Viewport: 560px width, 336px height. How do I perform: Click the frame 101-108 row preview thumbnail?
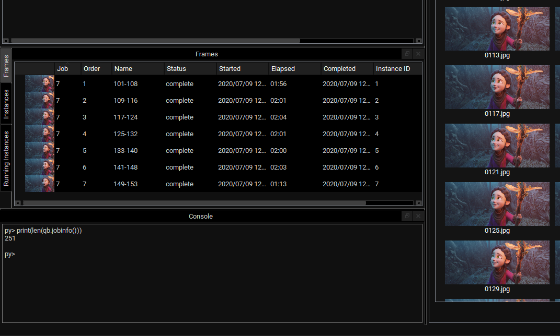(40, 84)
